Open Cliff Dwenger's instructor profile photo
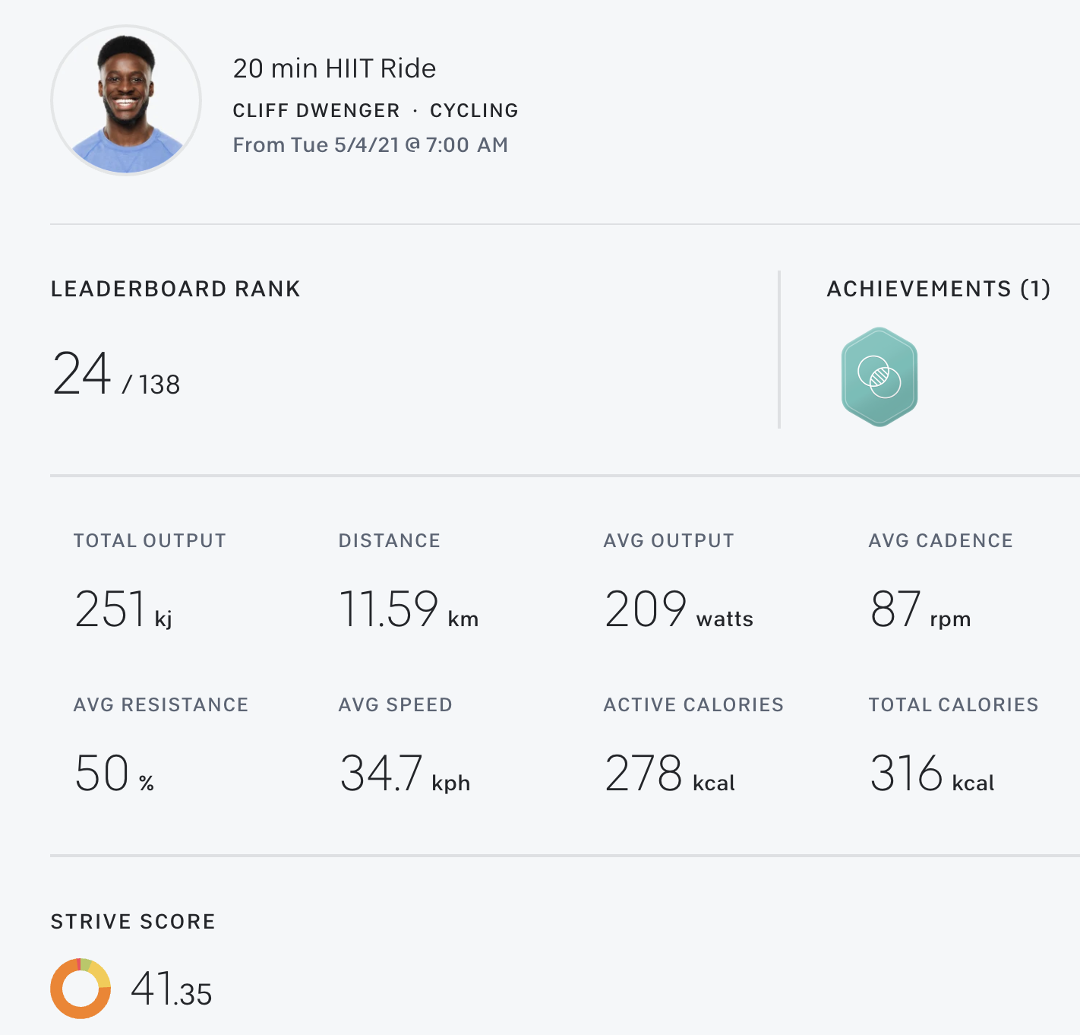This screenshot has width=1080, height=1035. (x=126, y=100)
